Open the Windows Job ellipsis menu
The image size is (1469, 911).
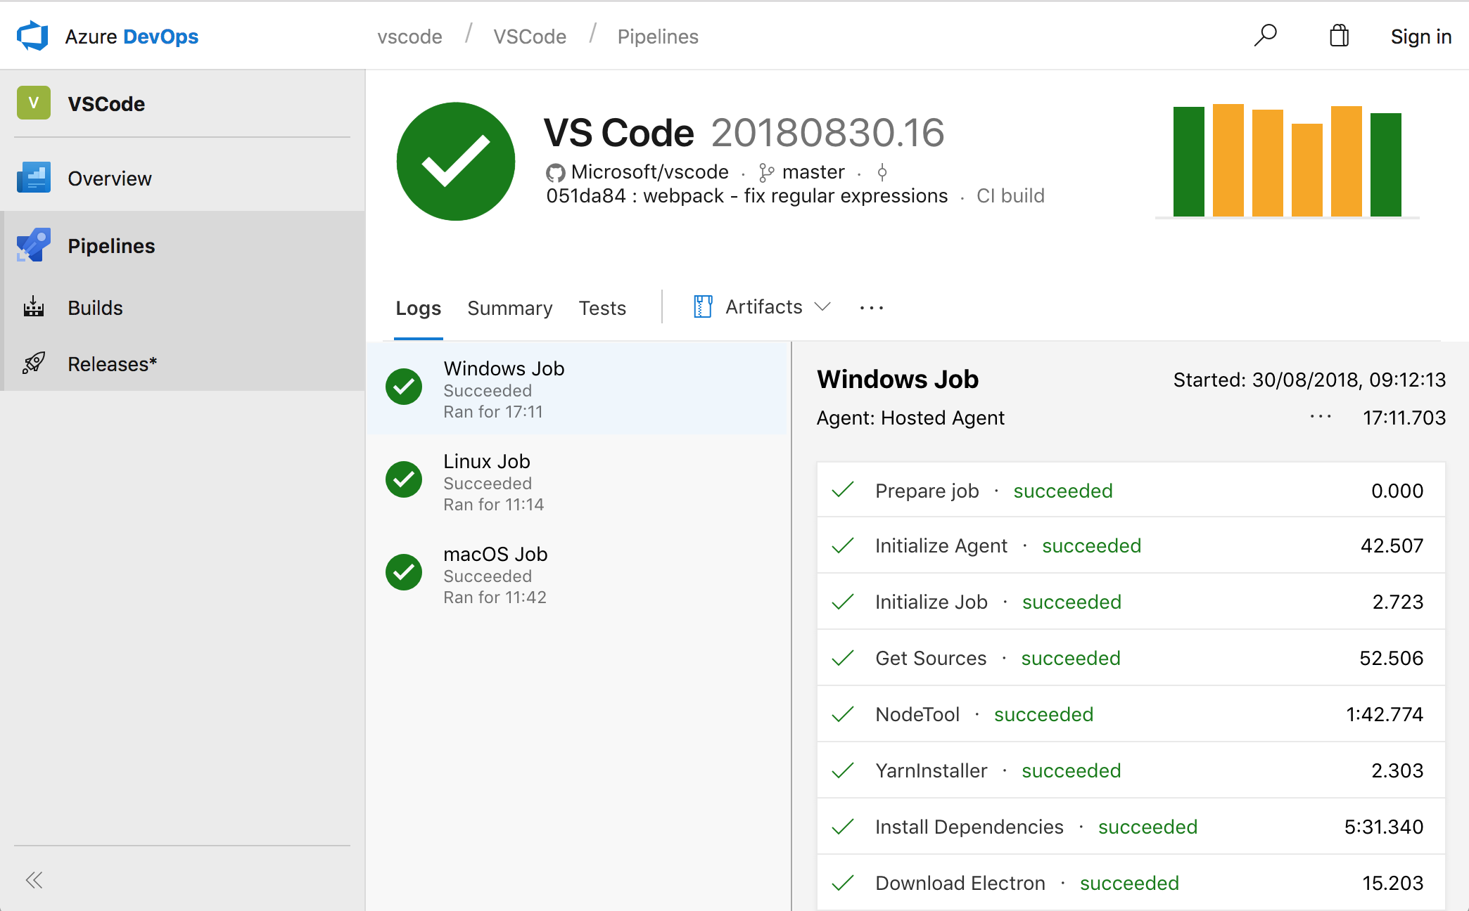1320,417
